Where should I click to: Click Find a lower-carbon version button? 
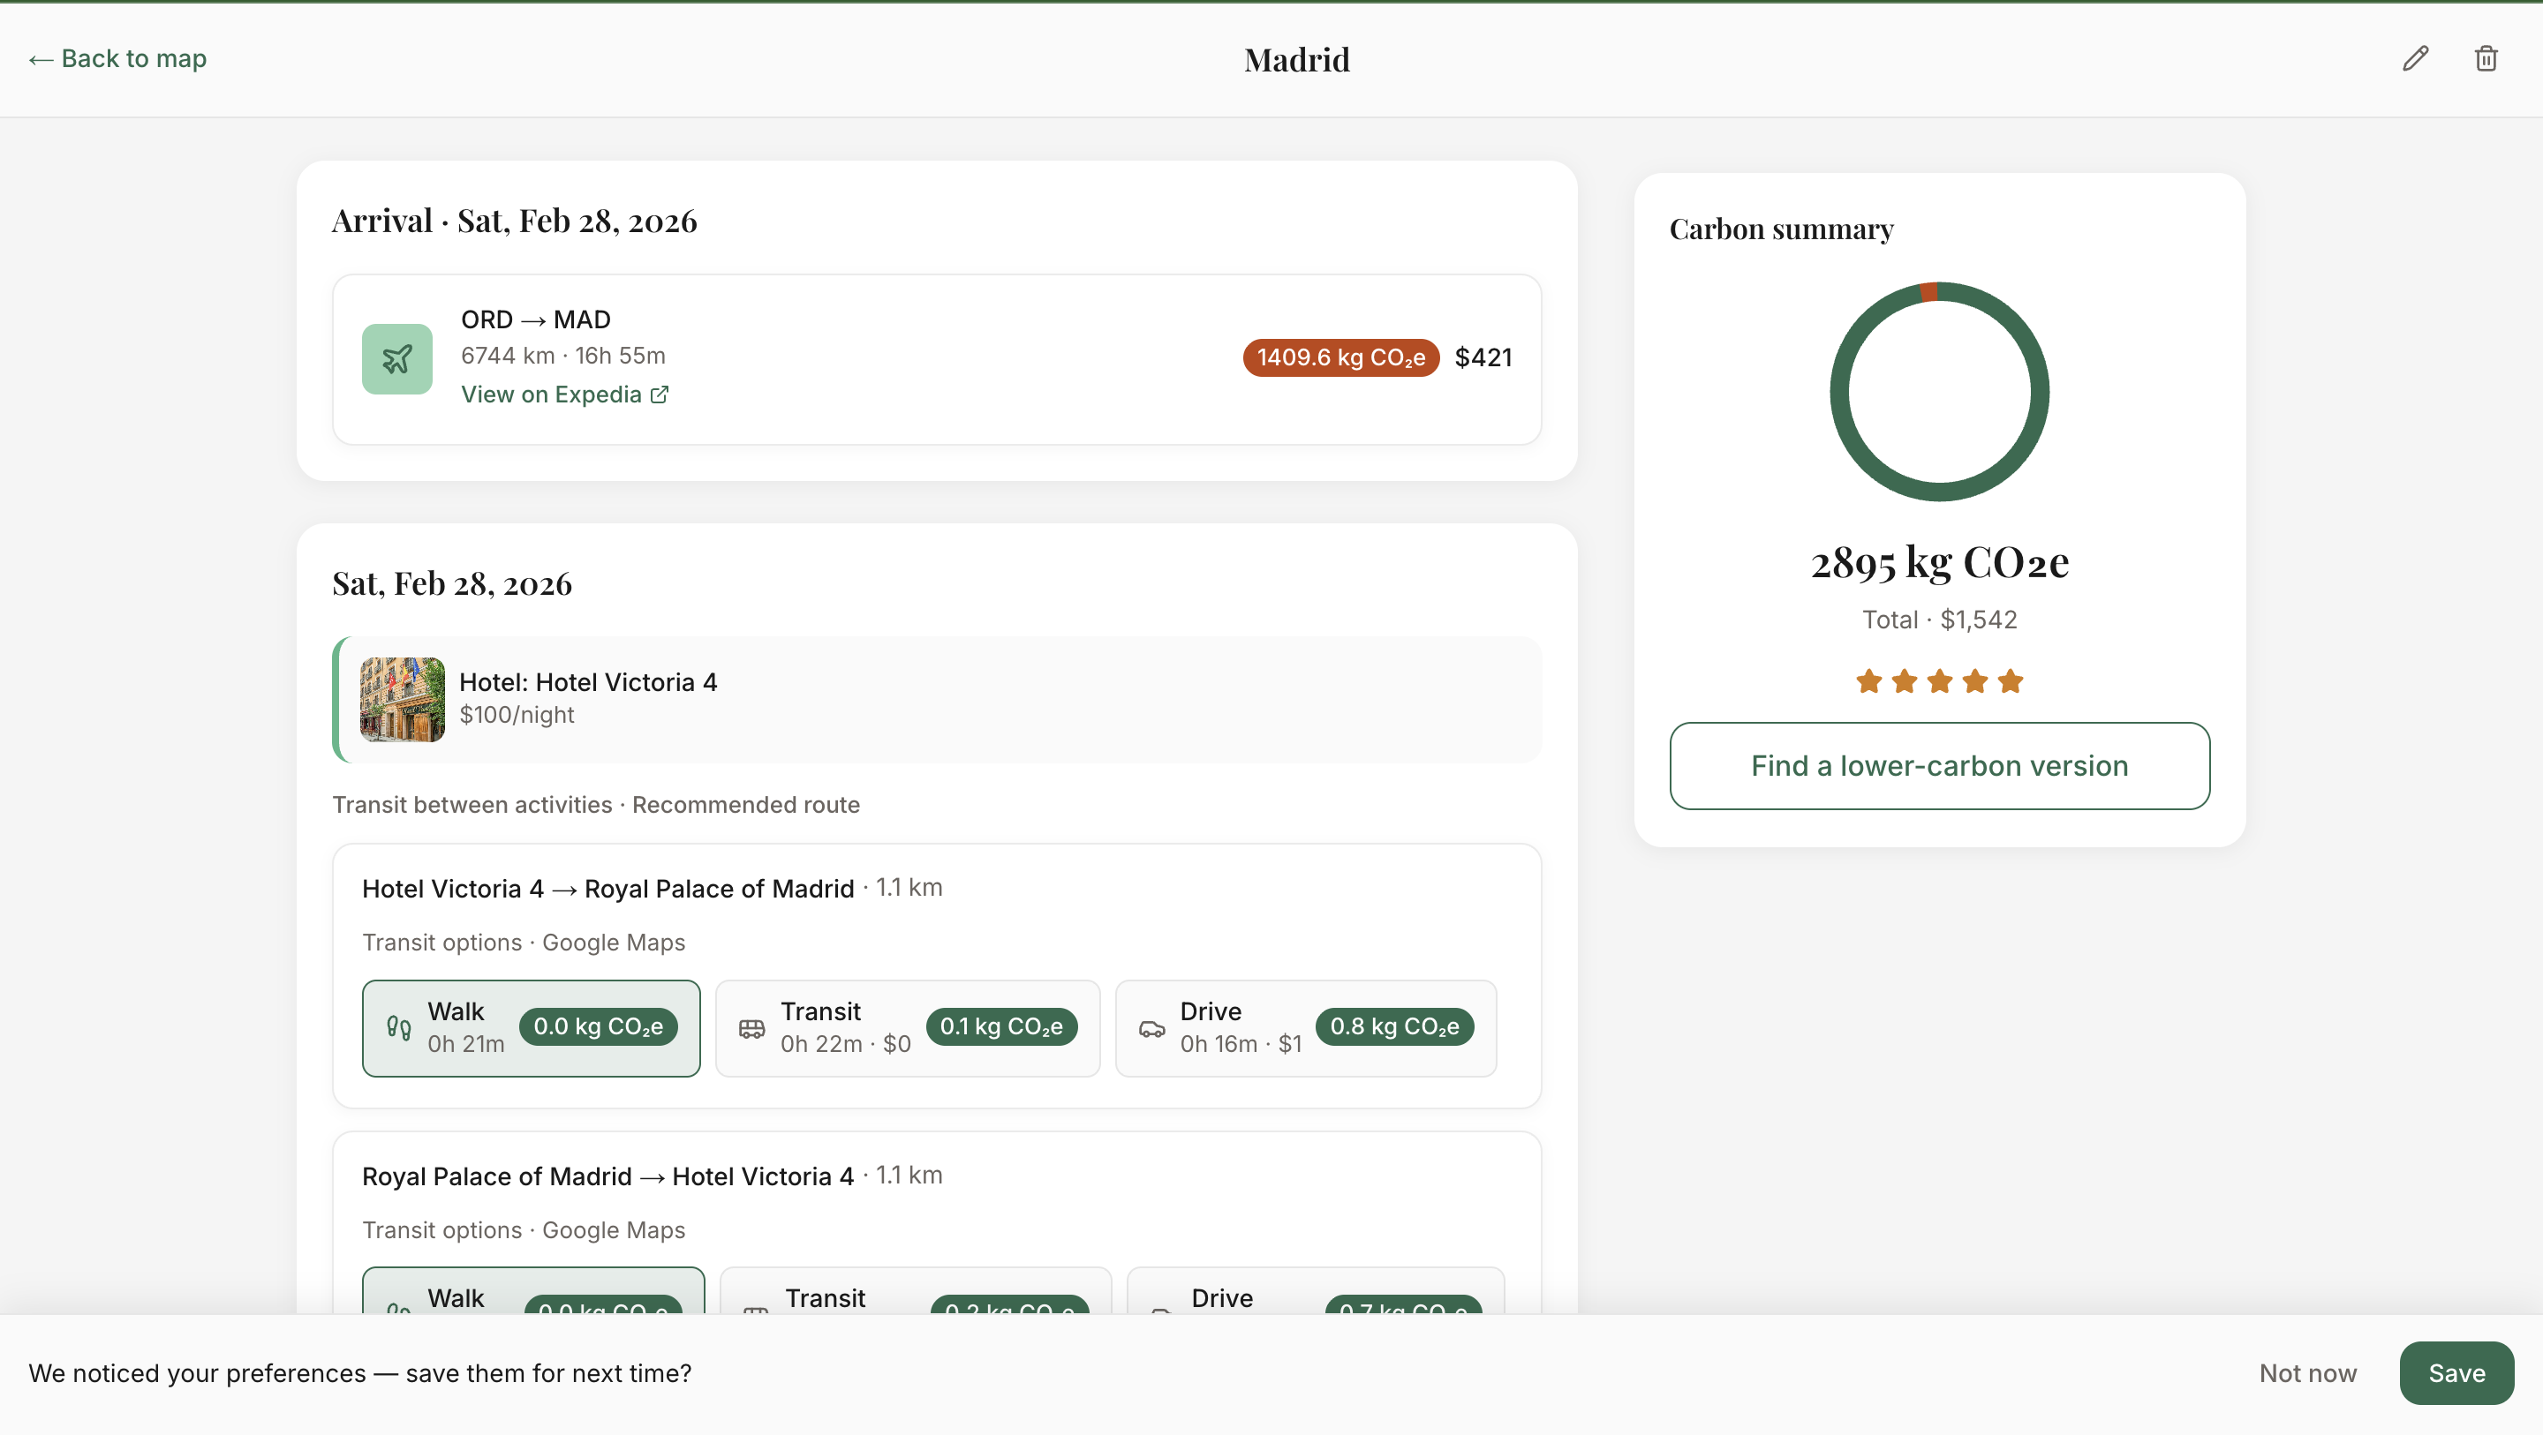(1939, 766)
